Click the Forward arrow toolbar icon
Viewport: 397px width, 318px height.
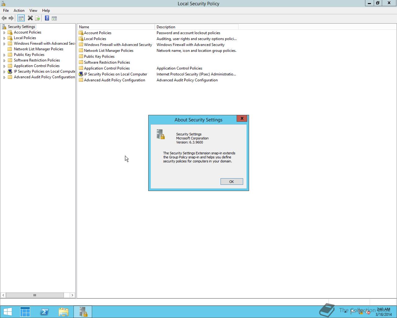tap(11, 18)
